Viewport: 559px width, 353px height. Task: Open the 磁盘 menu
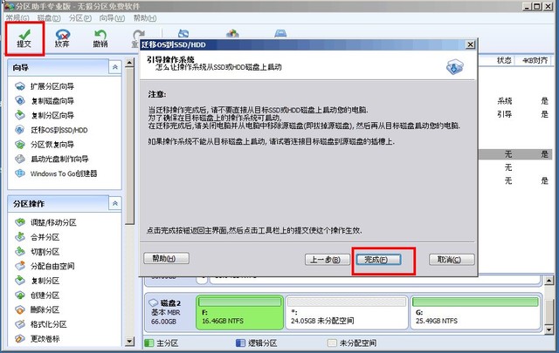pyautogui.click(x=49, y=17)
